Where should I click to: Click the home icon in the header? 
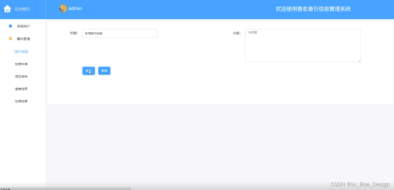pos(7,9)
